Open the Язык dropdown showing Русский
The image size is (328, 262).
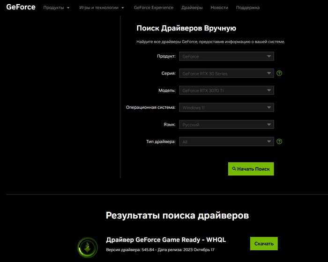pyautogui.click(x=226, y=125)
